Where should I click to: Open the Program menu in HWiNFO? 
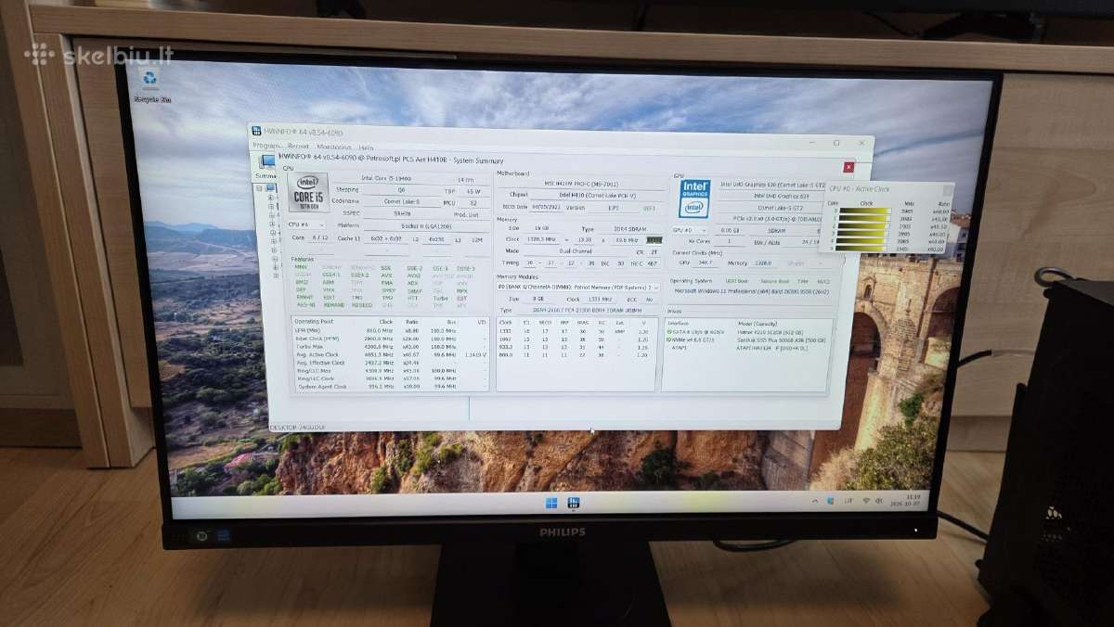[266, 147]
